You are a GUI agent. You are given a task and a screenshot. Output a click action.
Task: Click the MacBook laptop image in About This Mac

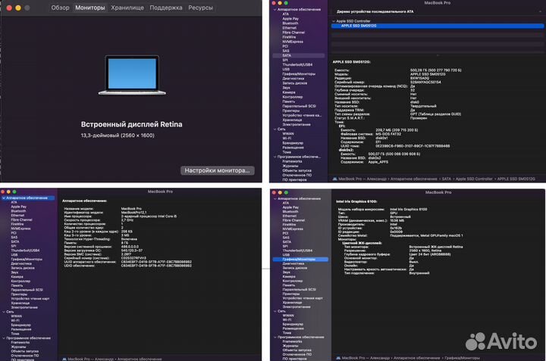(132, 75)
